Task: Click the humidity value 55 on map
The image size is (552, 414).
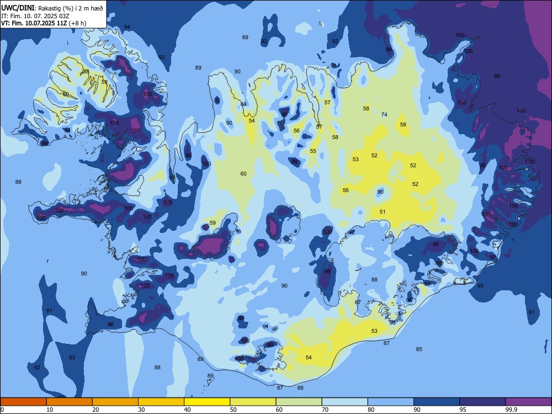Action: (x=313, y=151)
